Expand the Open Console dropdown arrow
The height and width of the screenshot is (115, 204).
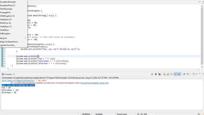pyautogui.click(x=197, y=74)
